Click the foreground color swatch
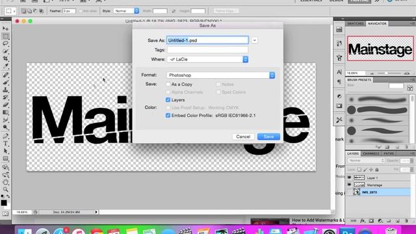Image resolution: width=416 pixels, height=234 pixels. 4,203
